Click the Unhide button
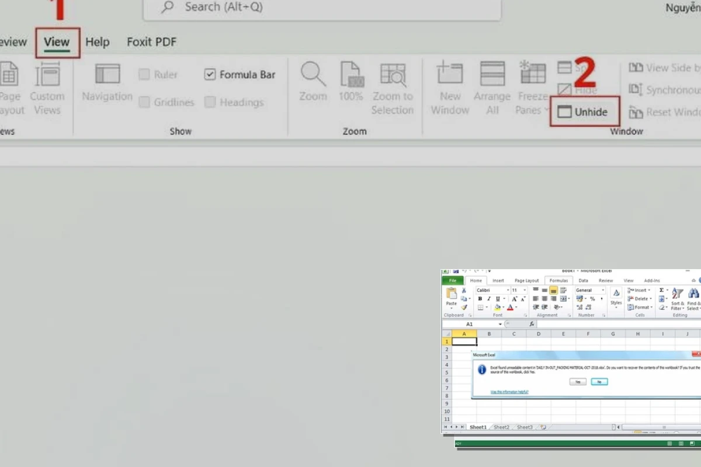The height and width of the screenshot is (467, 701). coord(584,112)
